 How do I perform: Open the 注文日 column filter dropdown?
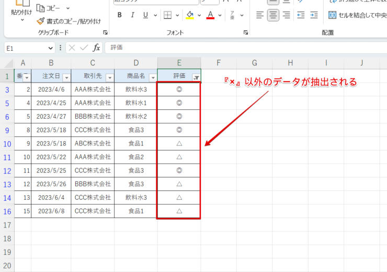click(66, 77)
